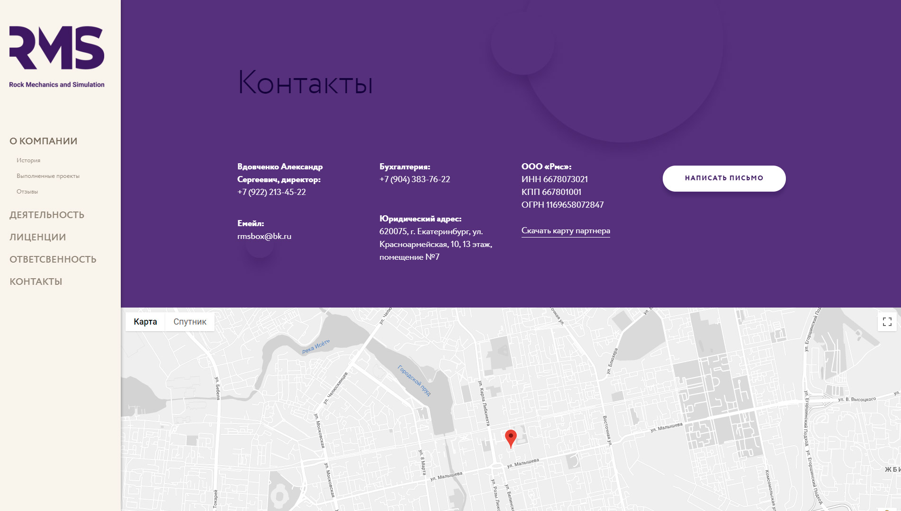Click the Контакты page heading
This screenshot has width=901, height=511.
(305, 82)
